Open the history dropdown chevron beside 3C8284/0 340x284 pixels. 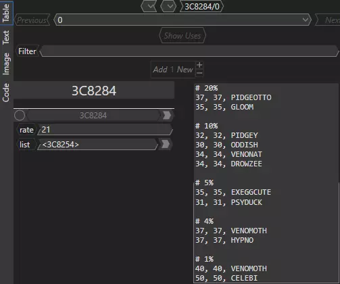coord(168,6)
